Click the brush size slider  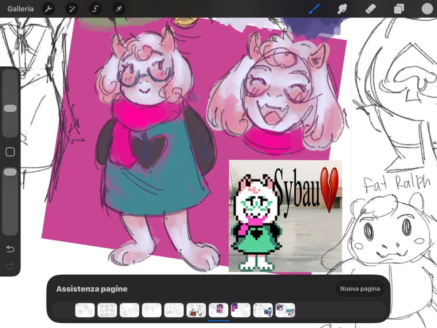(x=10, y=103)
